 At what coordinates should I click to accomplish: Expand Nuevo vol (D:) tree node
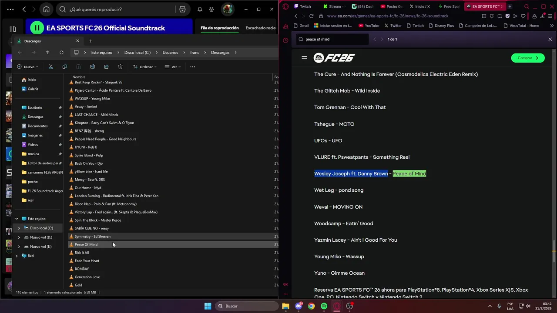click(19, 237)
